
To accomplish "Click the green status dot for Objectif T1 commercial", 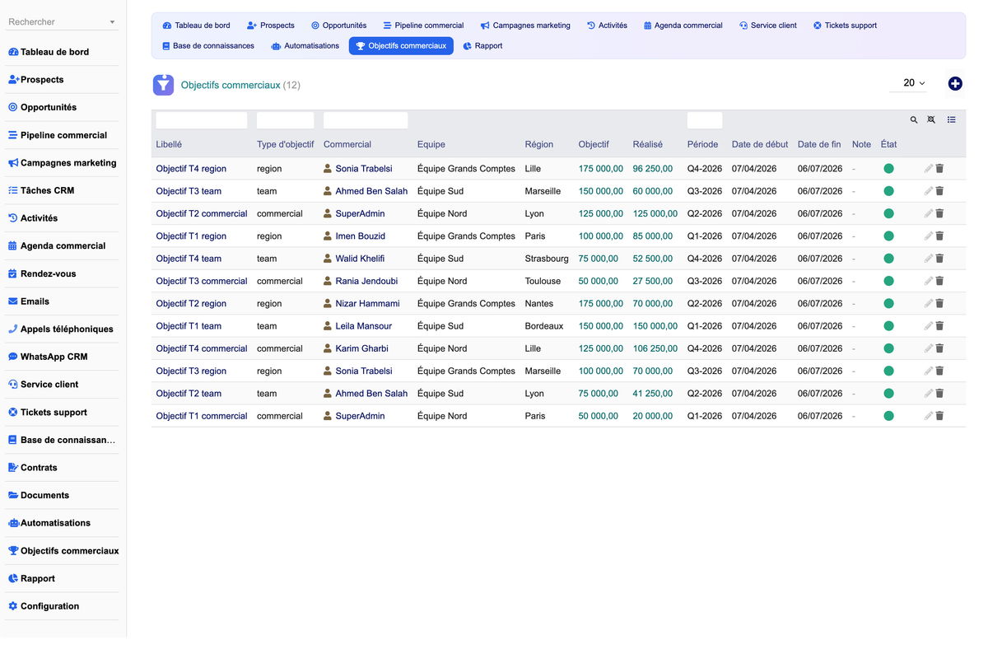I will coord(888,416).
